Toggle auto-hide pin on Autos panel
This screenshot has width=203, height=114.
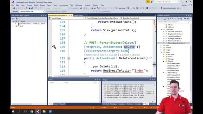pos(98,80)
